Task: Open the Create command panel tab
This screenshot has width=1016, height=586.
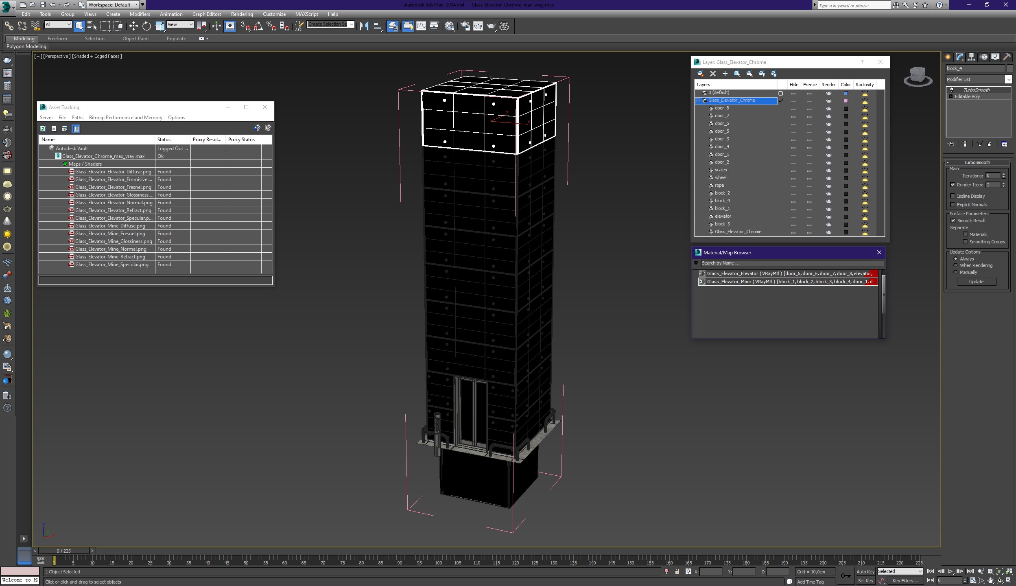Action: coord(948,57)
